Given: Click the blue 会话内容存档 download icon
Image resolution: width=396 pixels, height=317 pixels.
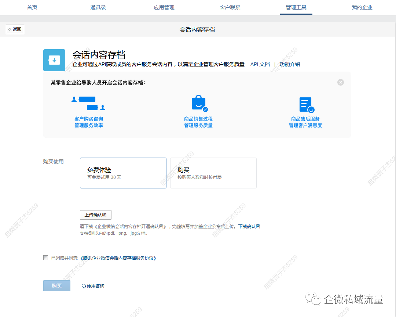Looking at the screenshot, I should pos(54,60).
